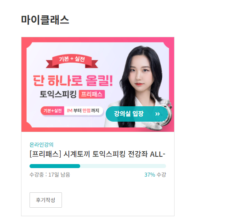The image size is (230, 217).
Task: Click the pink 프리패스 badge
Action: tap(92, 94)
